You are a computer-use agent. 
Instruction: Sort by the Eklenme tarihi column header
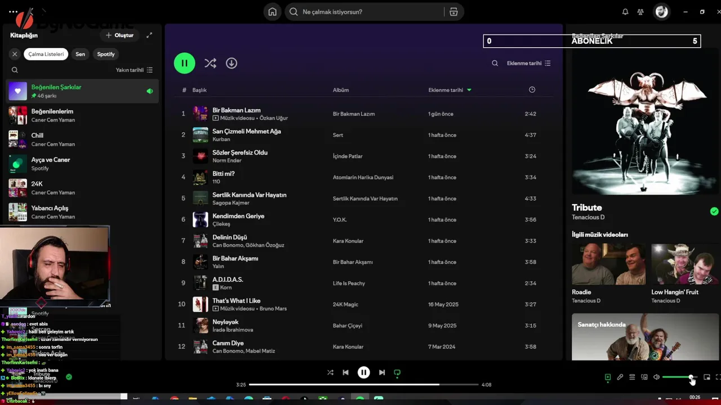tap(449, 90)
